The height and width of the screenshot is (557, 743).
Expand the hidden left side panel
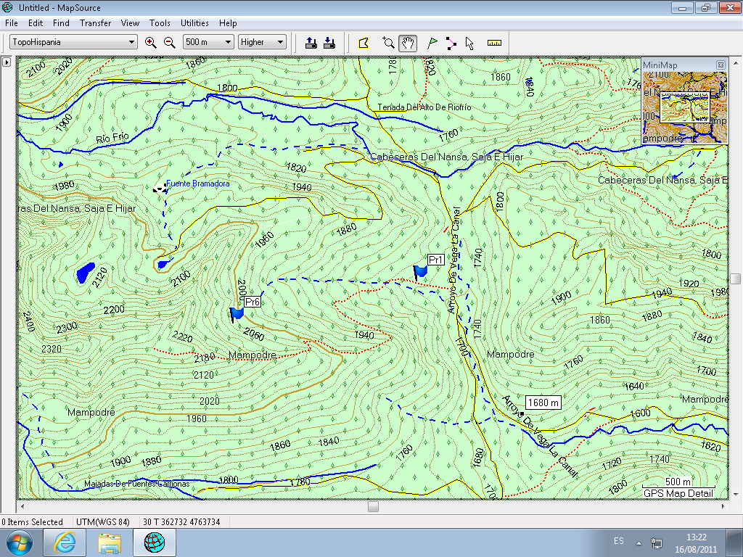coord(7,62)
